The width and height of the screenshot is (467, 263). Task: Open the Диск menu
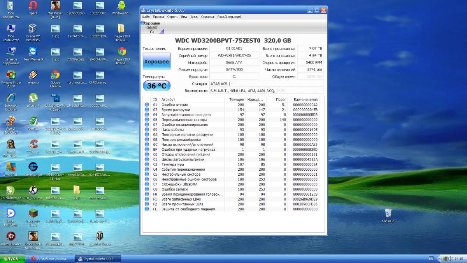point(194,17)
